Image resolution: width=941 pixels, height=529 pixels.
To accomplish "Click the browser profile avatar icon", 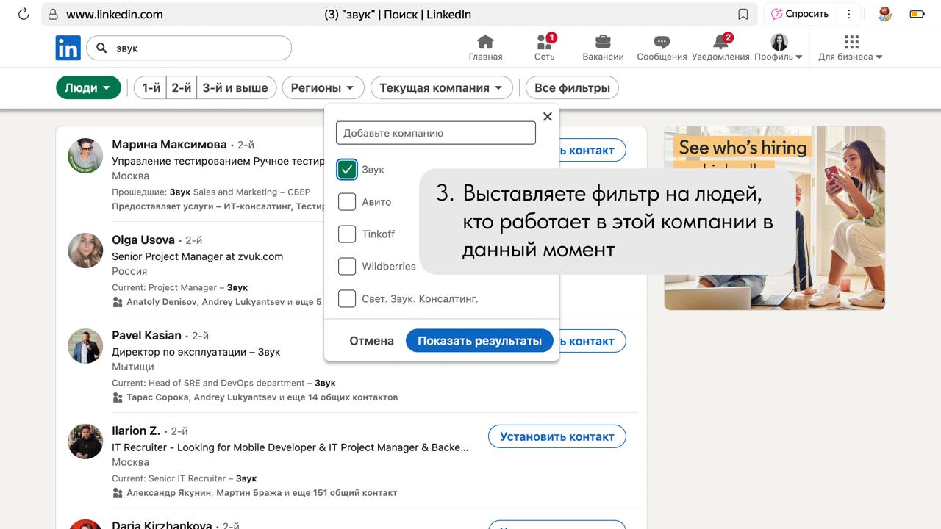I will point(884,14).
